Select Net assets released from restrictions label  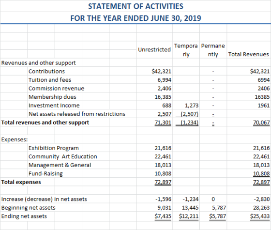[77, 114]
